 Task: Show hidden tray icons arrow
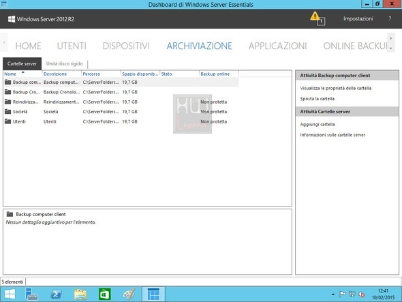333,295
